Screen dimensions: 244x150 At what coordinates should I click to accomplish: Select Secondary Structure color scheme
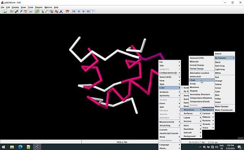200,94
